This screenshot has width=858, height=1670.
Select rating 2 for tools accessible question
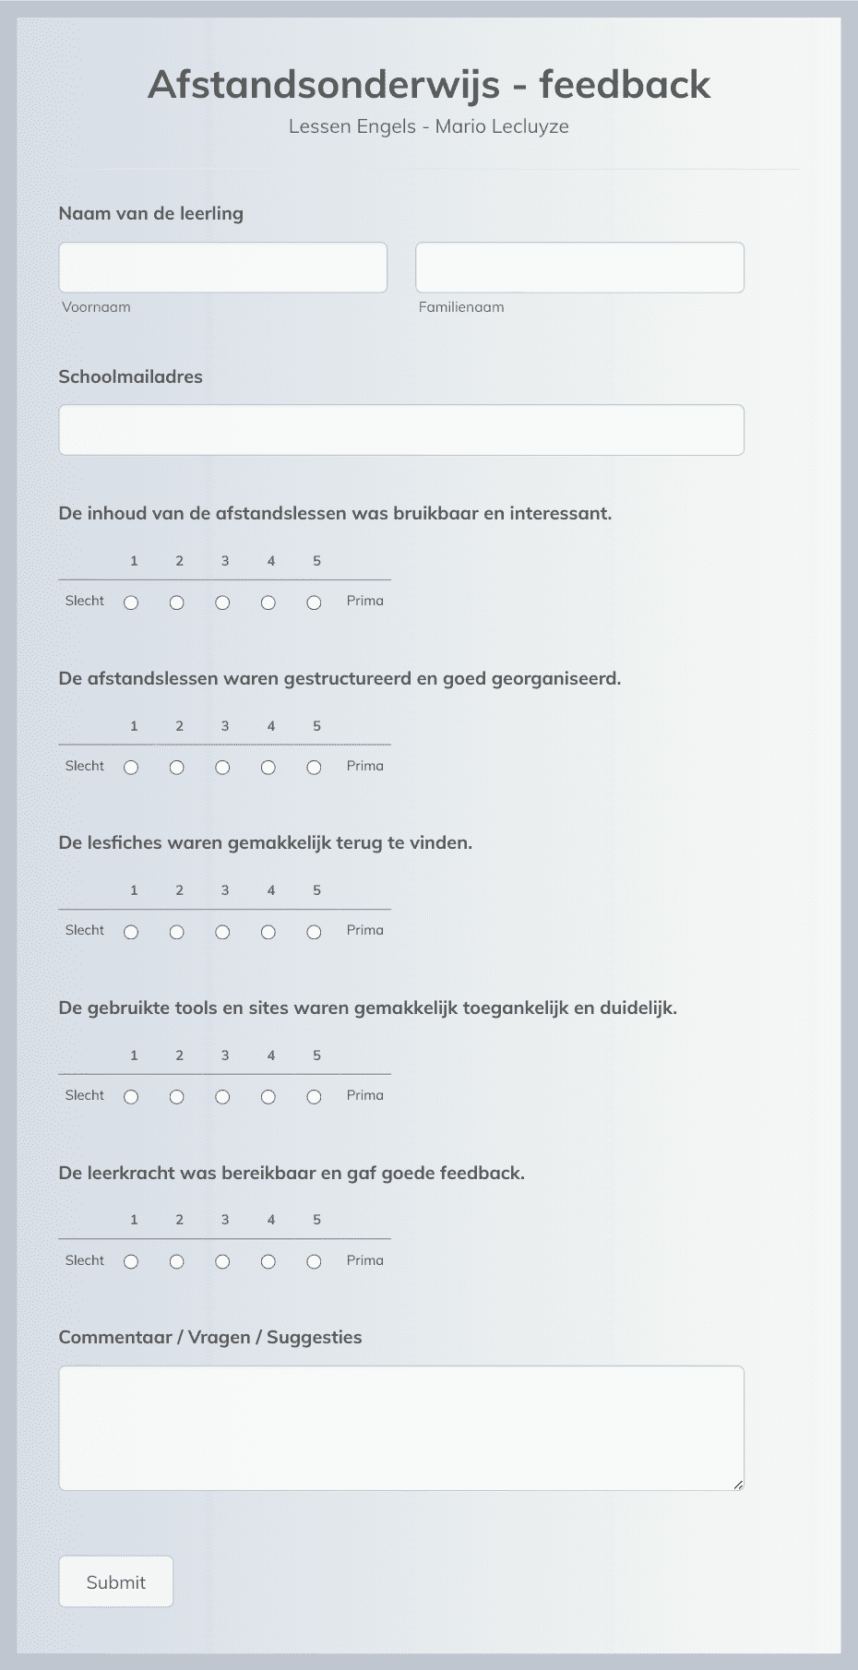click(x=177, y=1097)
